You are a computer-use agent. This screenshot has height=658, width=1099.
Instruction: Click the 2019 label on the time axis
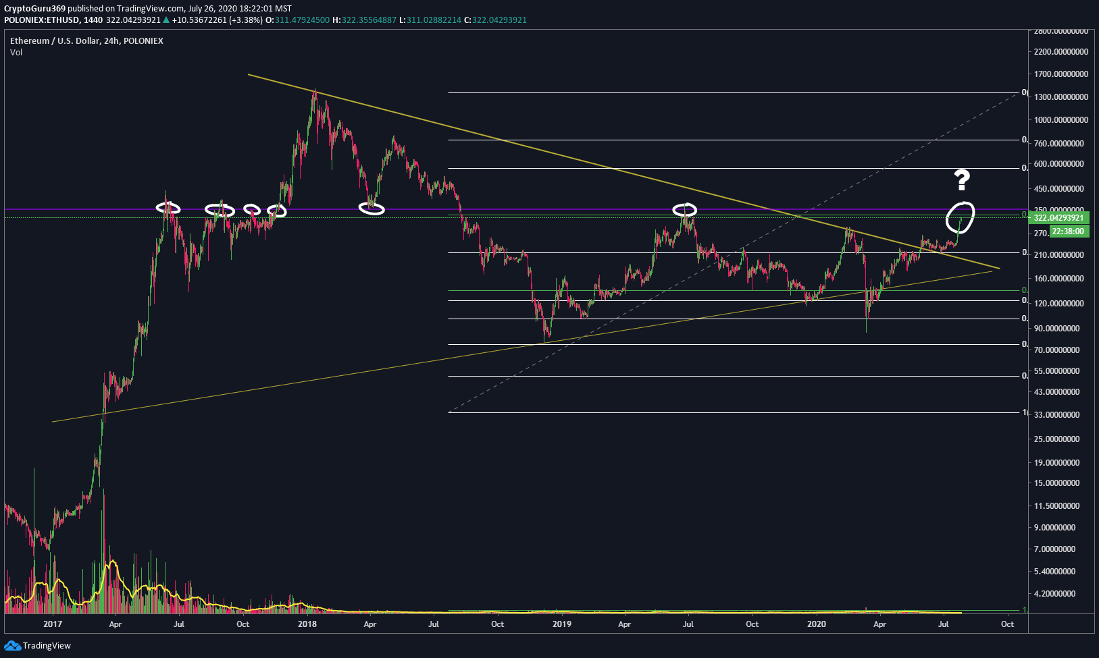coord(562,624)
